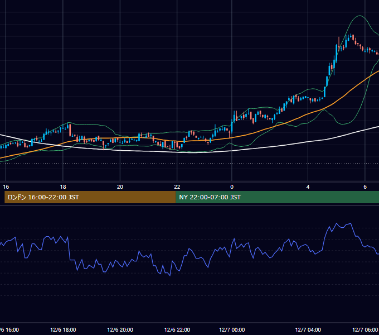This screenshot has width=379, height=335.
Task: Select the NY 22:00-07:00 JST session bar
Action: [x=277, y=197]
